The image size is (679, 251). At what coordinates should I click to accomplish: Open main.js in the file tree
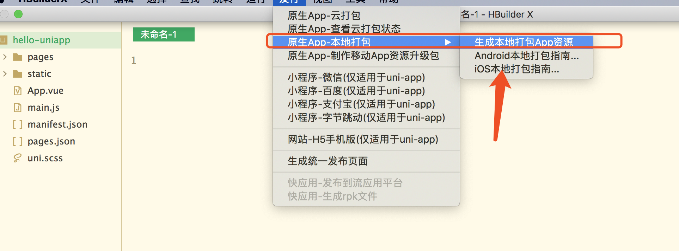coord(43,108)
